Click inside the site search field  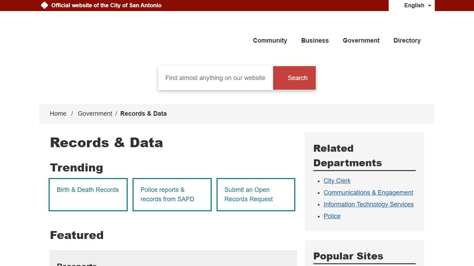pyautogui.click(x=215, y=78)
